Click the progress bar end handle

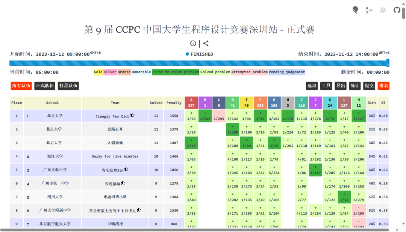click(x=388, y=63)
